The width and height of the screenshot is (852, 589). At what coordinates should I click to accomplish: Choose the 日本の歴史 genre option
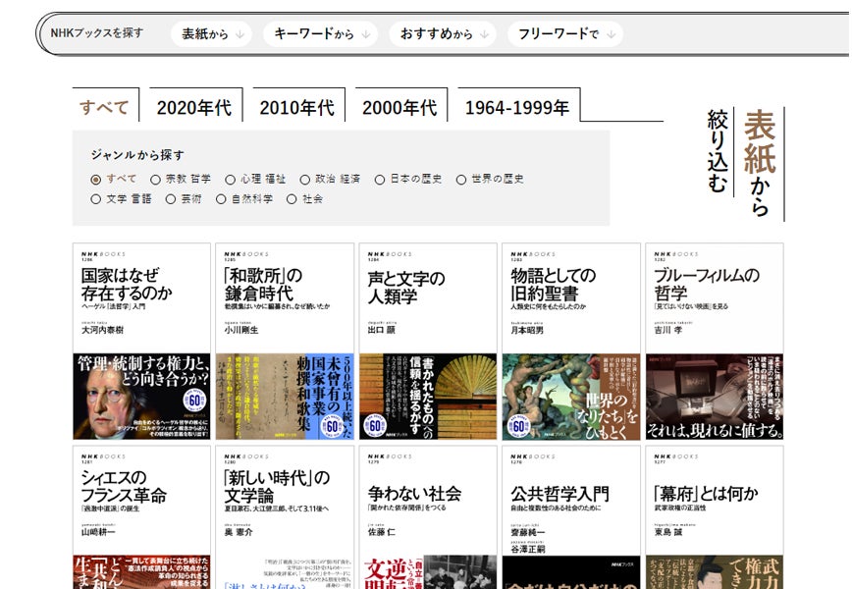click(380, 180)
